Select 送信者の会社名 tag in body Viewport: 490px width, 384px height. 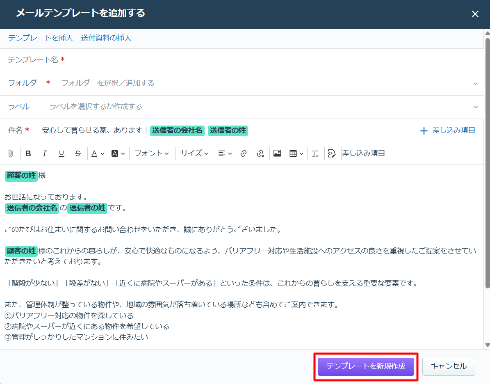pos(32,208)
